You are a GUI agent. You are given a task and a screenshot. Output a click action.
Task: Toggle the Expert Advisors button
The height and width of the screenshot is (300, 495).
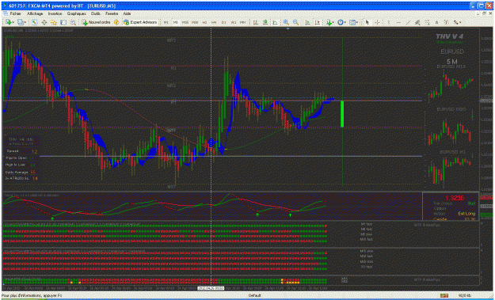140,22
